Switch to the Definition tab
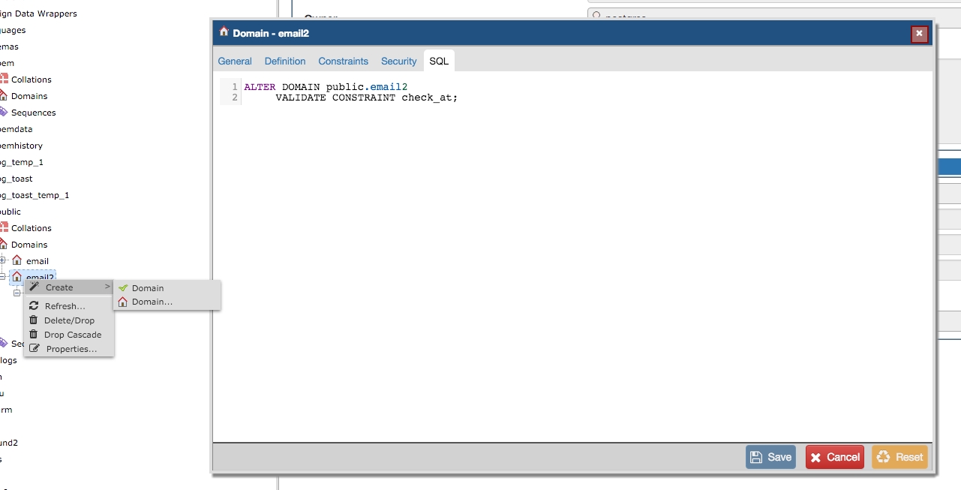The image size is (961, 490). point(285,62)
